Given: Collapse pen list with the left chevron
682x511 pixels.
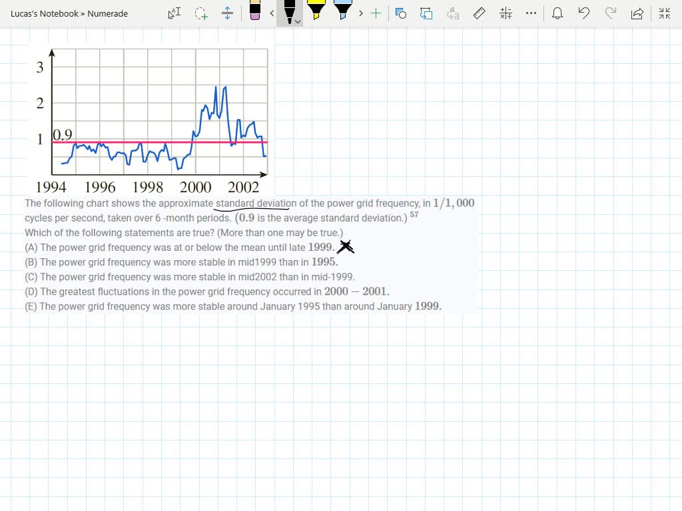Looking at the screenshot, I should click(272, 13).
